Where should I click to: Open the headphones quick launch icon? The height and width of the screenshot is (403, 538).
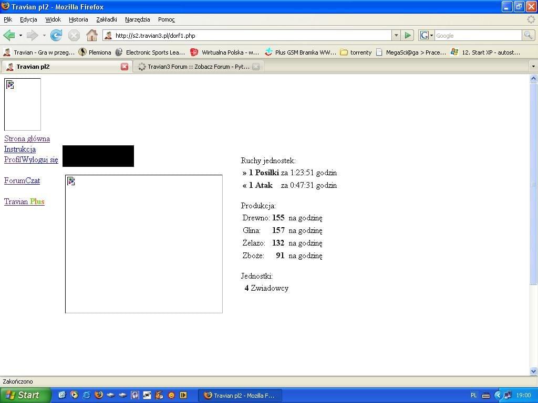pyautogui.click(x=135, y=395)
